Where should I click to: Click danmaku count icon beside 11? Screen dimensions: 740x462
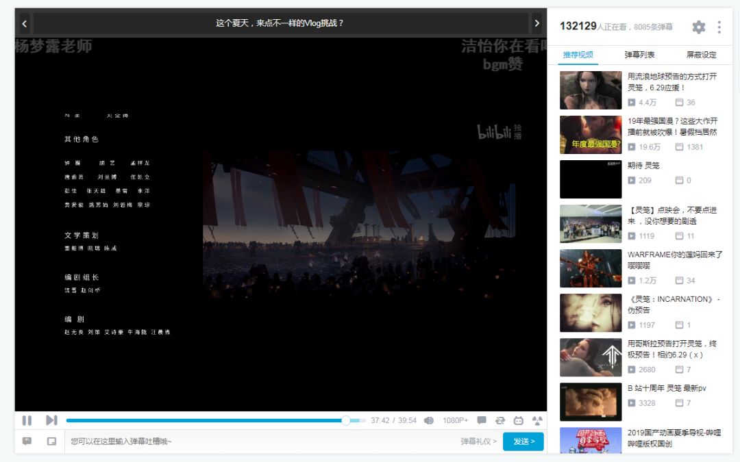click(679, 235)
